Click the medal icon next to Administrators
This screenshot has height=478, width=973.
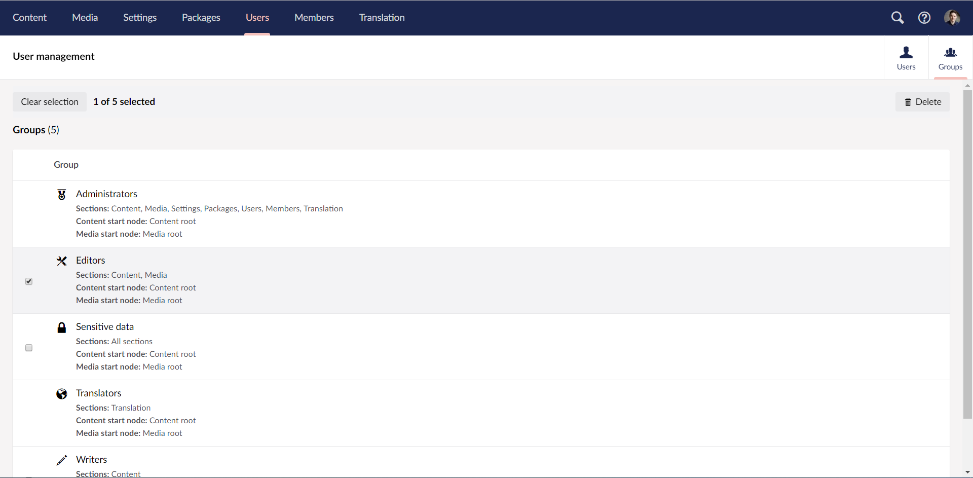coord(61,194)
